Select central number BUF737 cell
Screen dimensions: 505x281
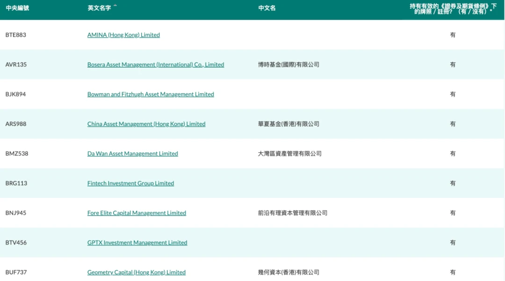click(16, 272)
